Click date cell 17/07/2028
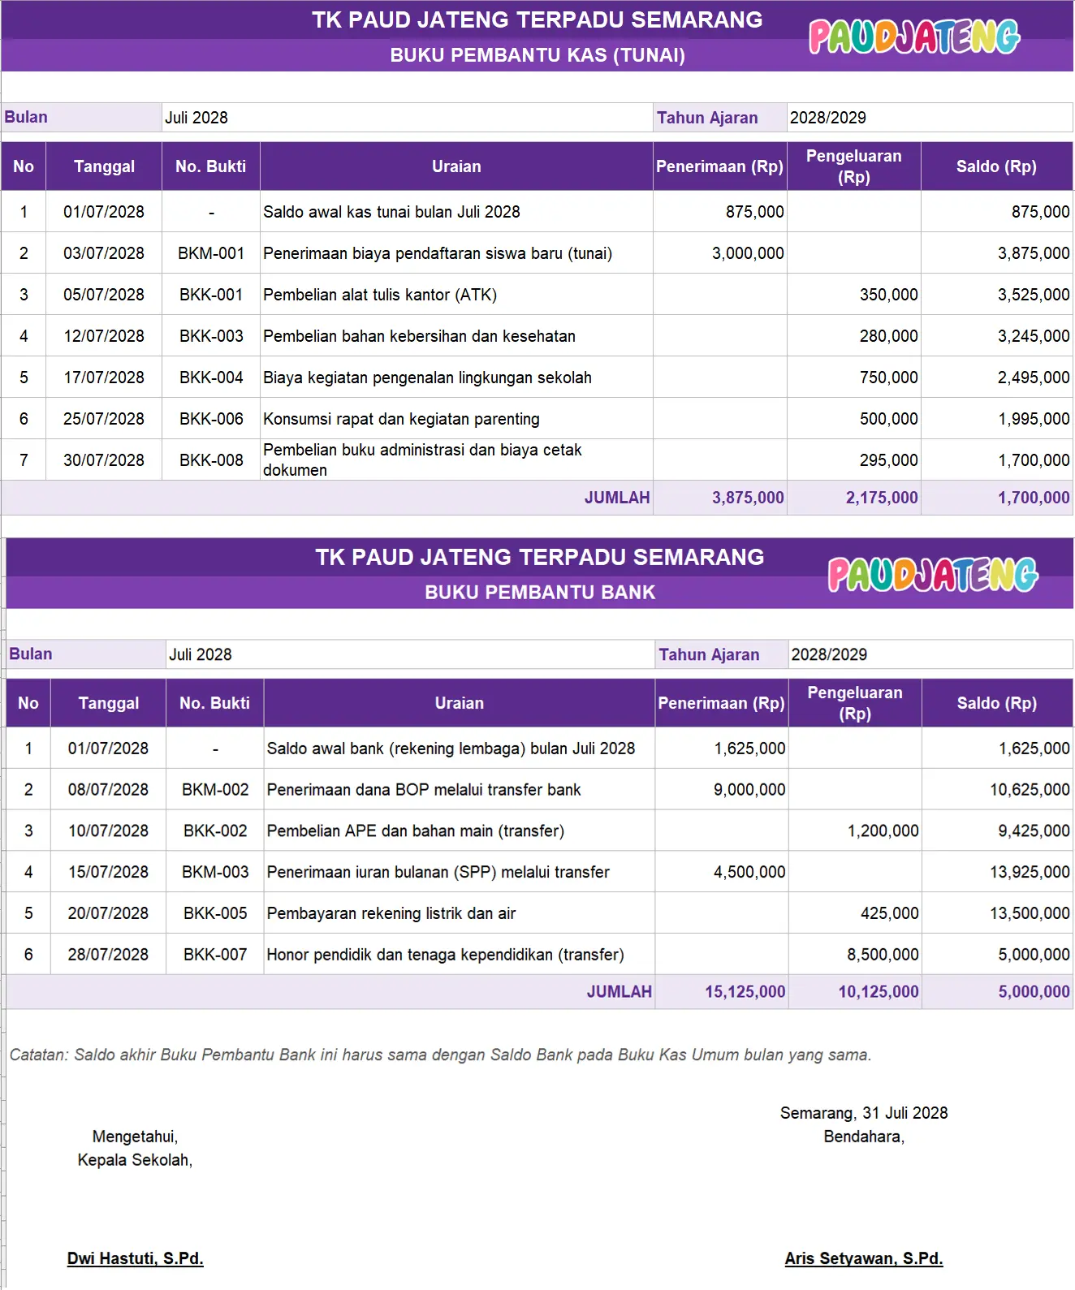The height and width of the screenshot is (1290, 1075). click(104, 378)
